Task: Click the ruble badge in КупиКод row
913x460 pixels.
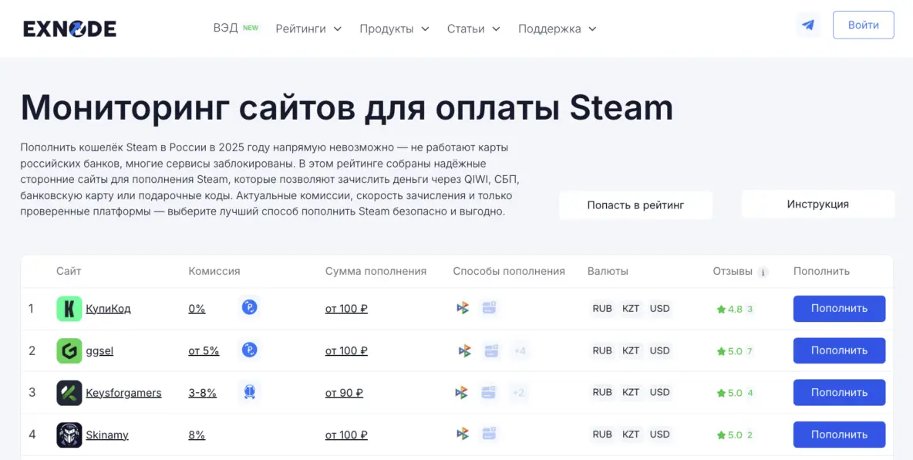Action: coord(249,307)
